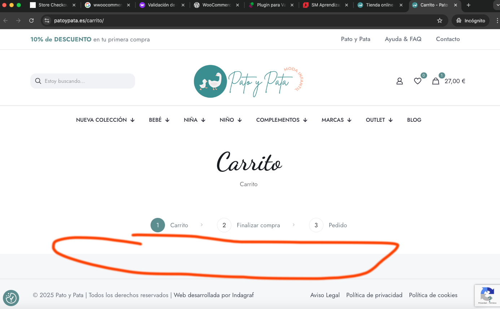500x309 pixels.
Task: Open the user account icon
Action: coord(399,81)
